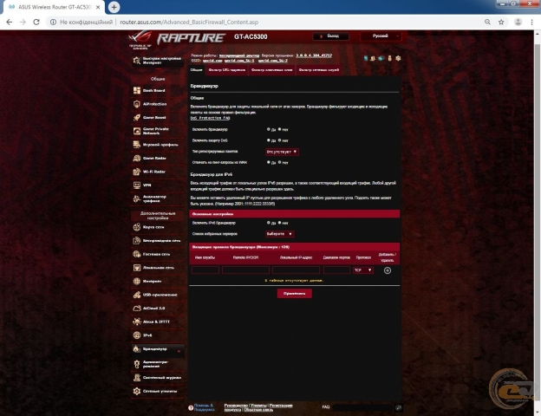Open Alexa & IFTTT sidebar item

click(x=157, y=322)
